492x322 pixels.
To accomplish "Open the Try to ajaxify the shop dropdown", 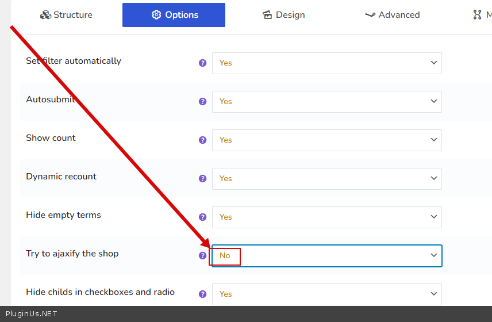I will (x=326, y=256).
